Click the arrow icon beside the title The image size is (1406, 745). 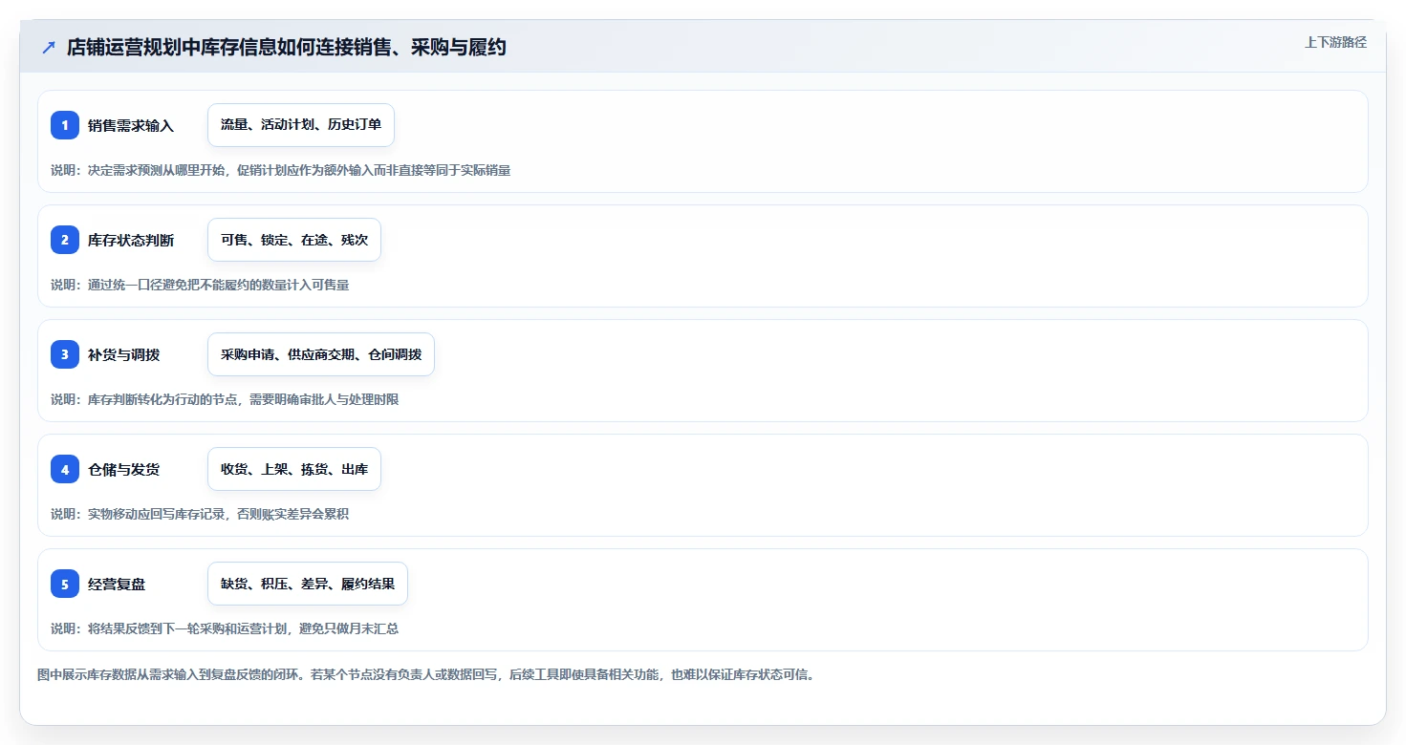[49, 47]
